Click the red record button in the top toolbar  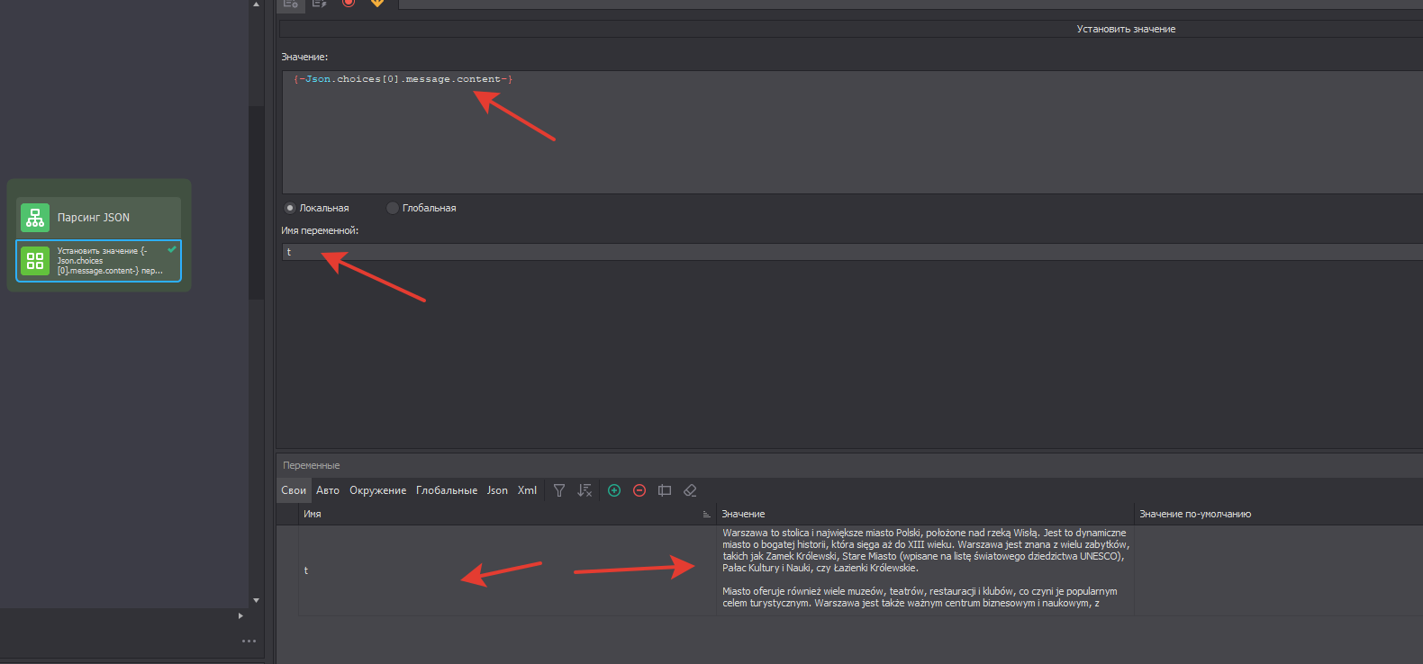pyautogui.click(x=348, y=3)
